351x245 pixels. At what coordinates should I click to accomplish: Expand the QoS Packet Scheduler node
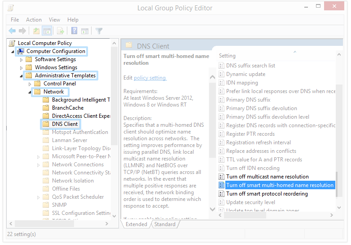[x=38, y=197]
